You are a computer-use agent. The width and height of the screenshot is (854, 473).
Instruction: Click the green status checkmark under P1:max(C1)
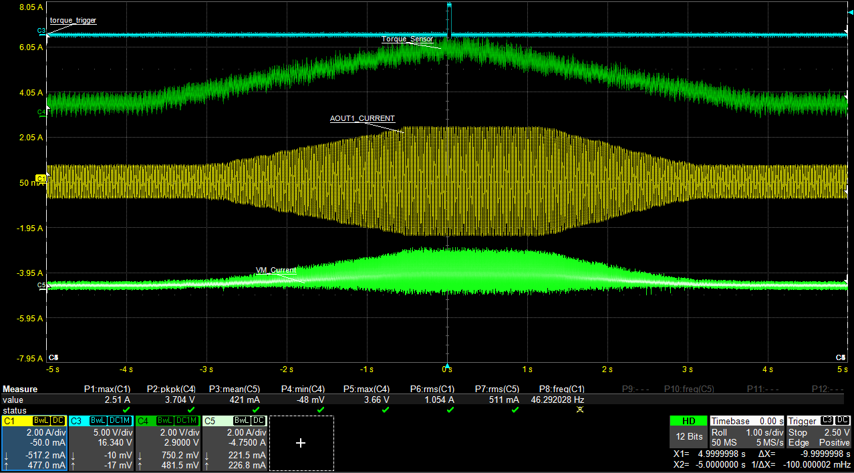(x=126, y=410)
